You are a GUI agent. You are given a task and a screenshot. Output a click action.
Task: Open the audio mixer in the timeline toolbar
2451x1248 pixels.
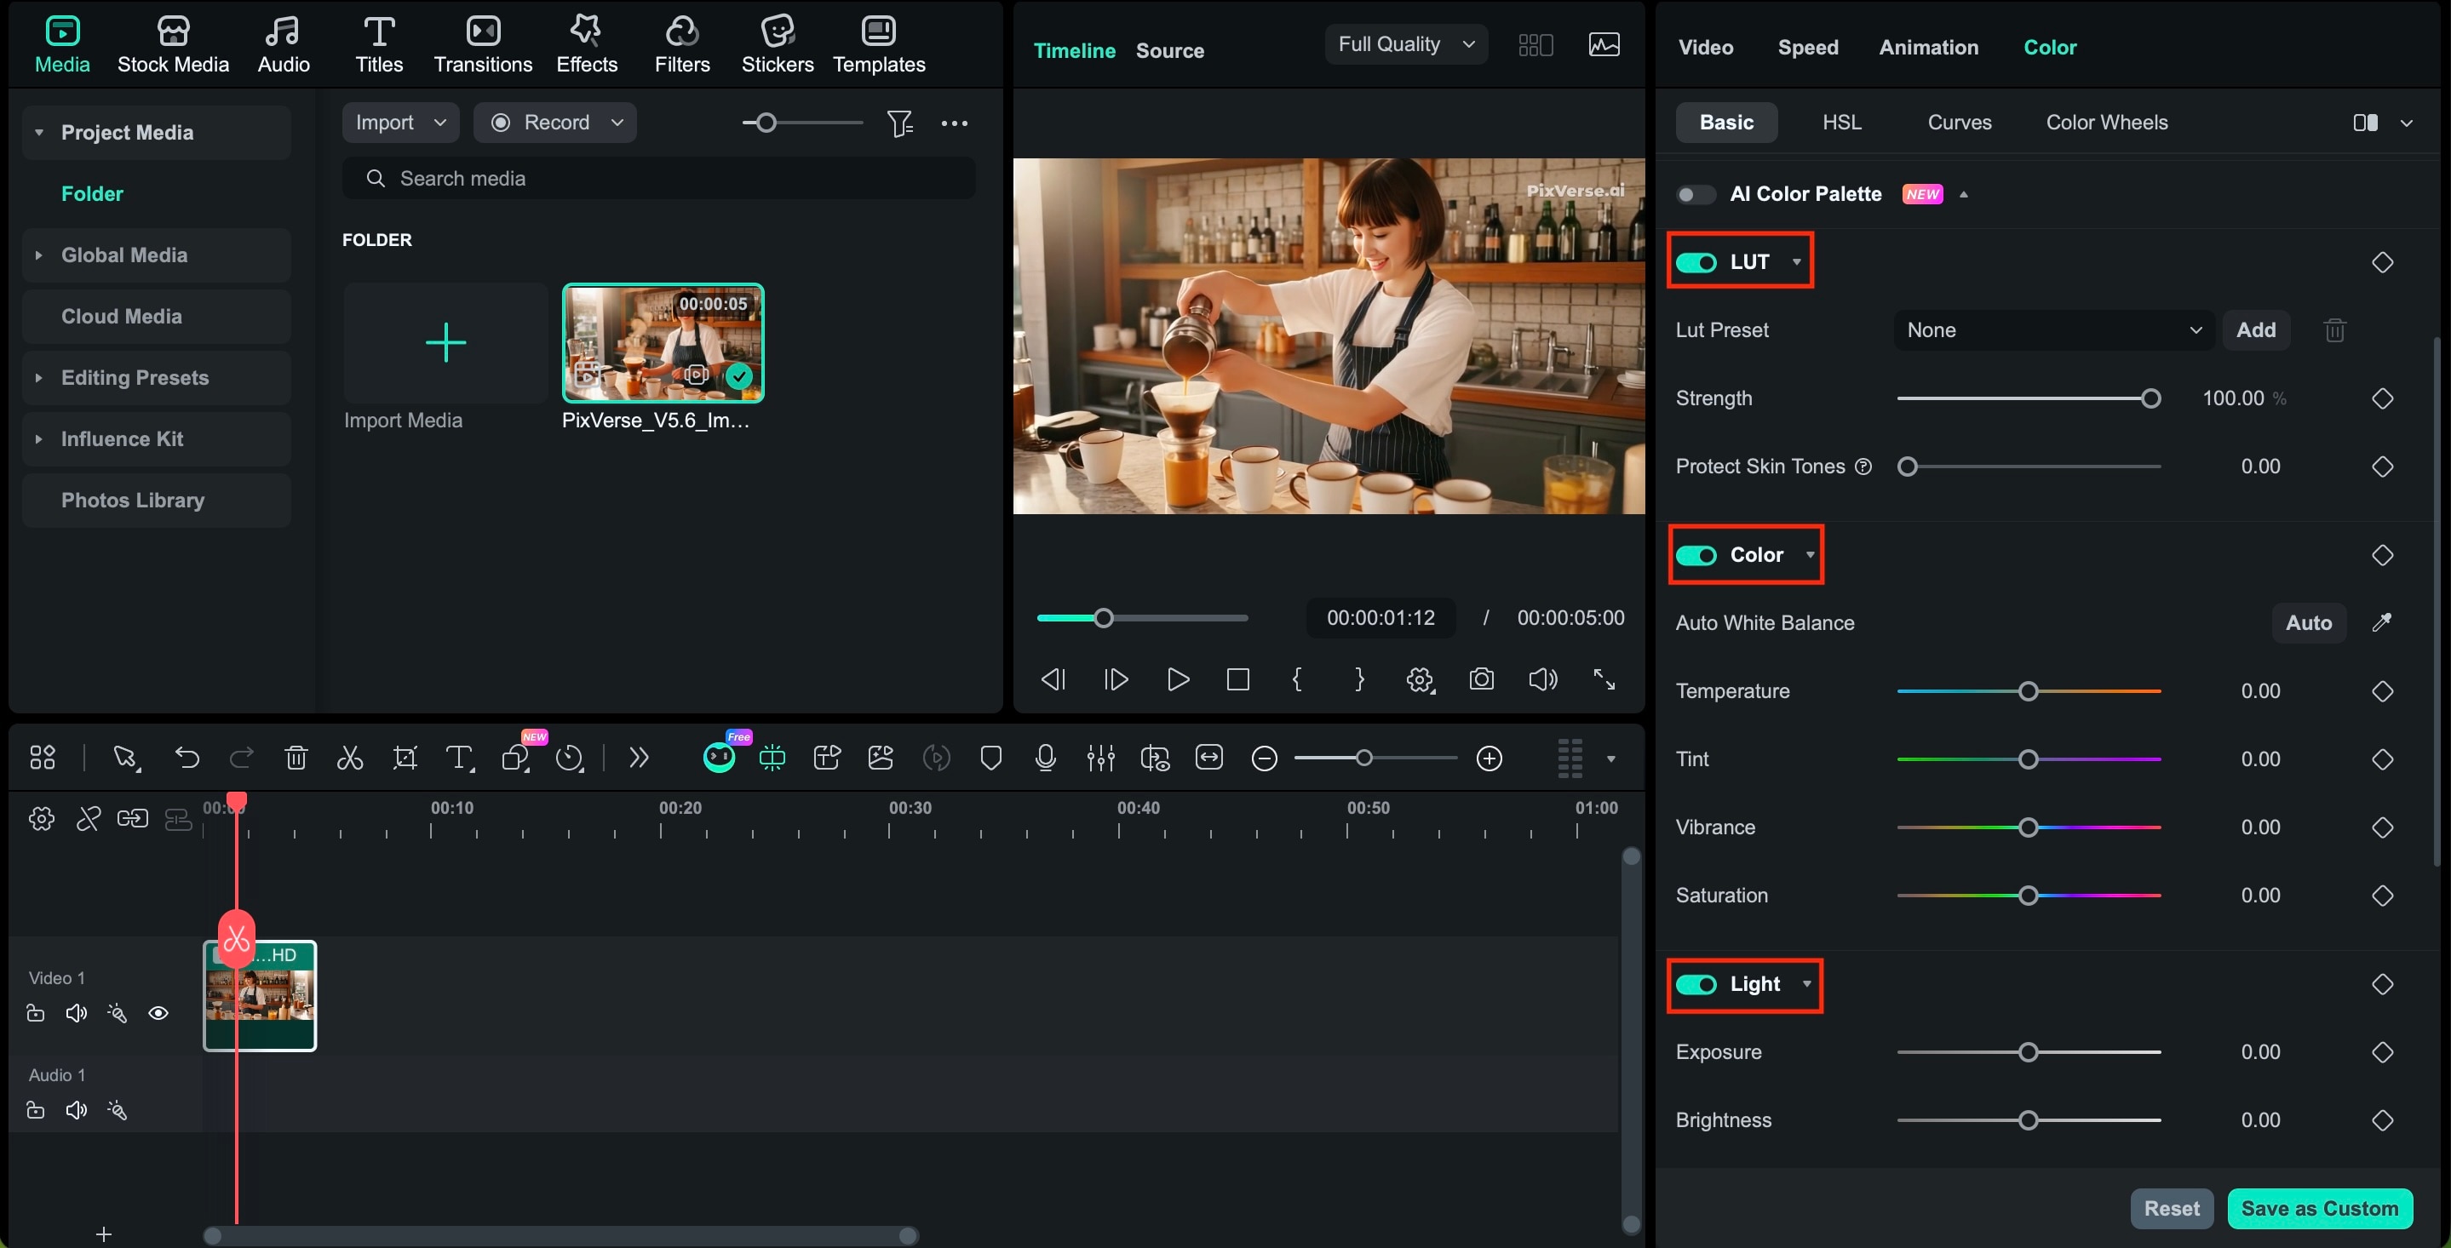pos(1100,757)
